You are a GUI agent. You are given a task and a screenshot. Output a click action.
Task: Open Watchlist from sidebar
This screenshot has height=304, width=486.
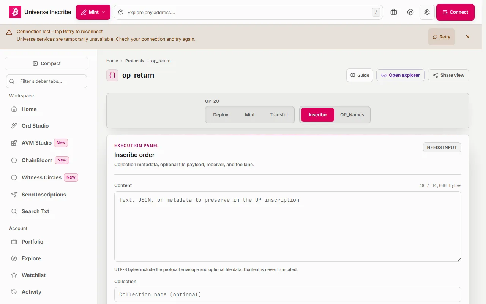click(46, 275)
